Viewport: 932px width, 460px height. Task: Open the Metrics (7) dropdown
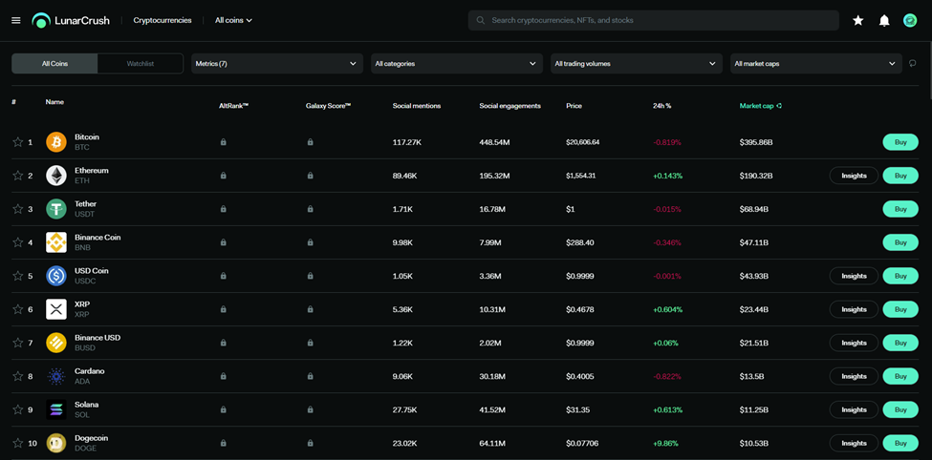[277, 64]
